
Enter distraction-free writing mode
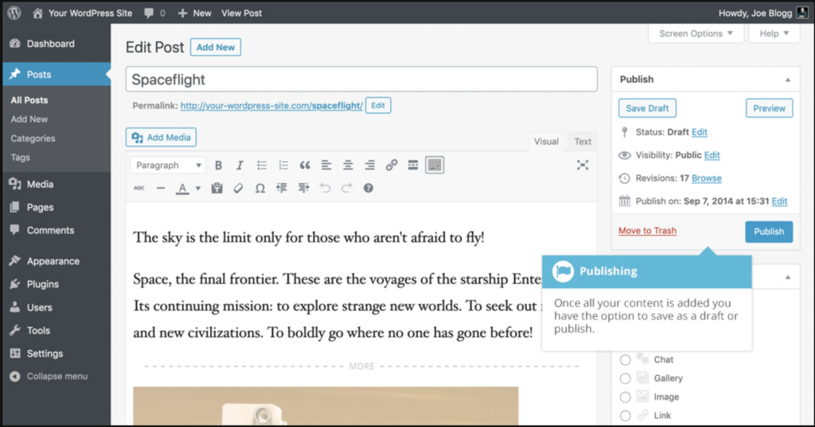point(583,165)
